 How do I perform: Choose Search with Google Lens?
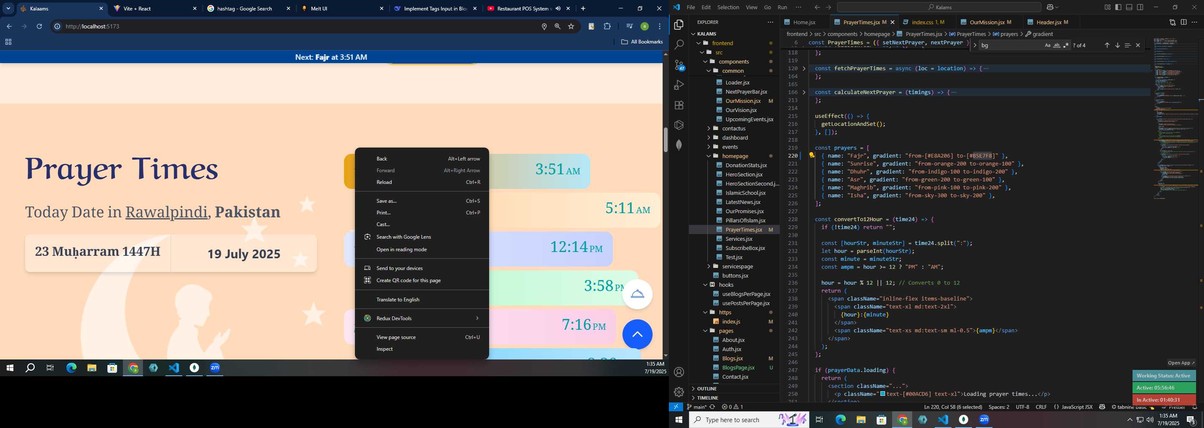click(x=421, y=237)
